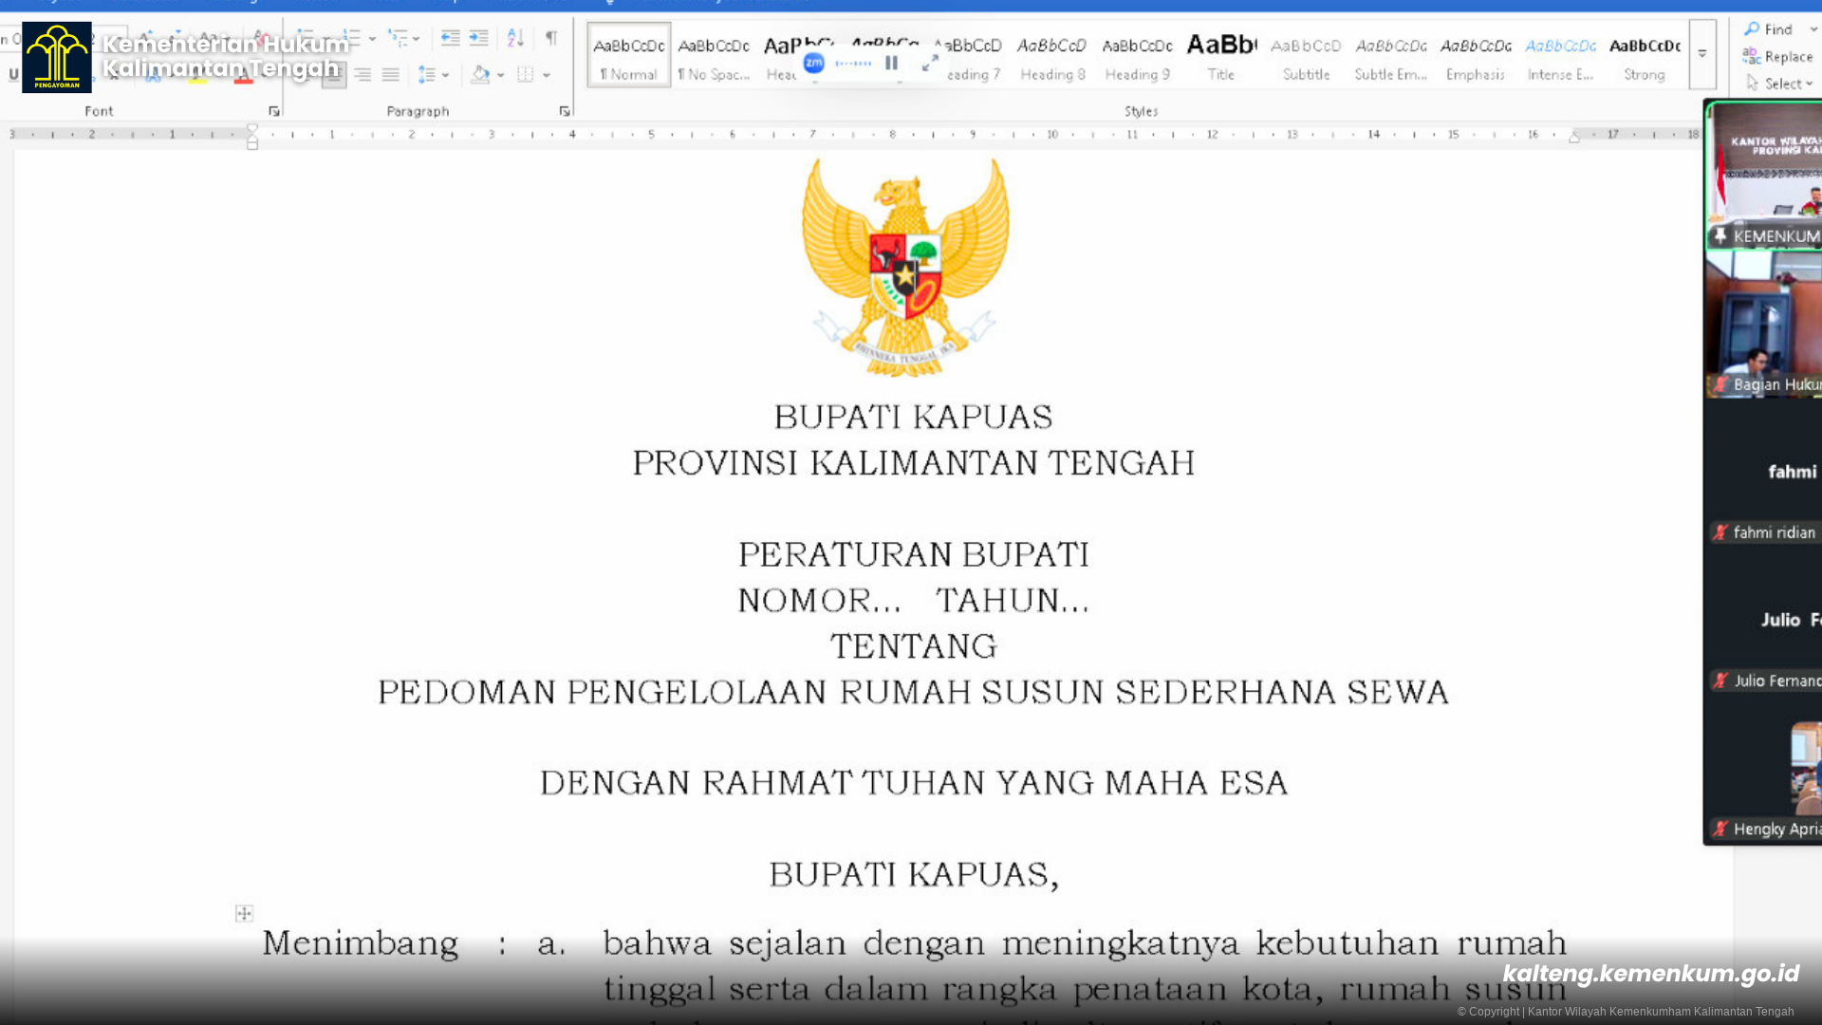Click 'PROVINSI KALIMANTAN TENGAH' text line
1822x1025 pixels.
(x=914, y=463)
